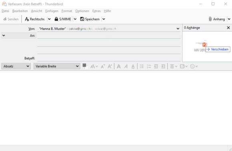Open the S/MIME options arrow
This screenshot has width=232, height=151.
click(x=75, y=19)
